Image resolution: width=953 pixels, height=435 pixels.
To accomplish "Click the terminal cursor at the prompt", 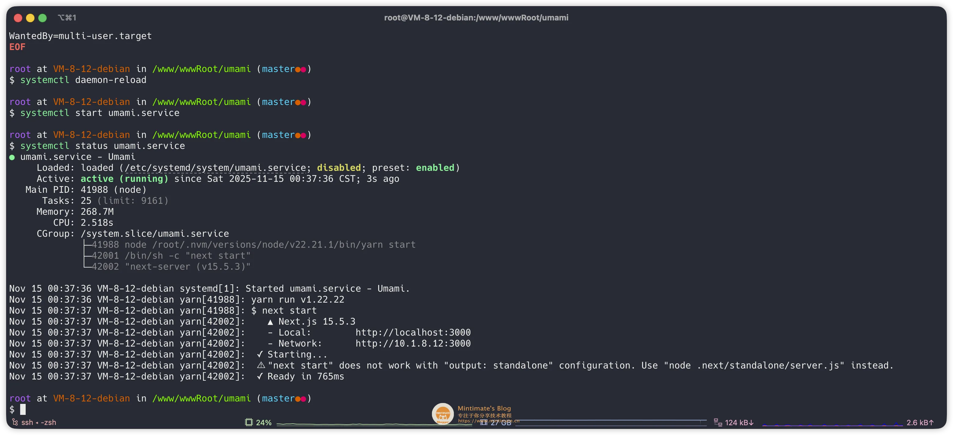I will (23, 409).
